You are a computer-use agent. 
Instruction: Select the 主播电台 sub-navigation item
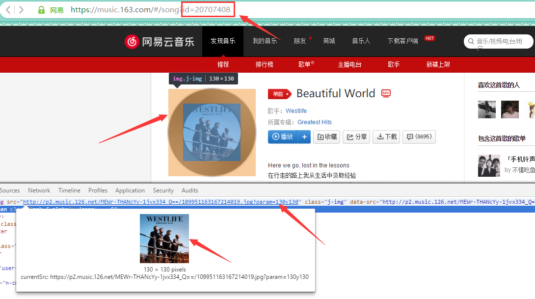tap(350, 64)
